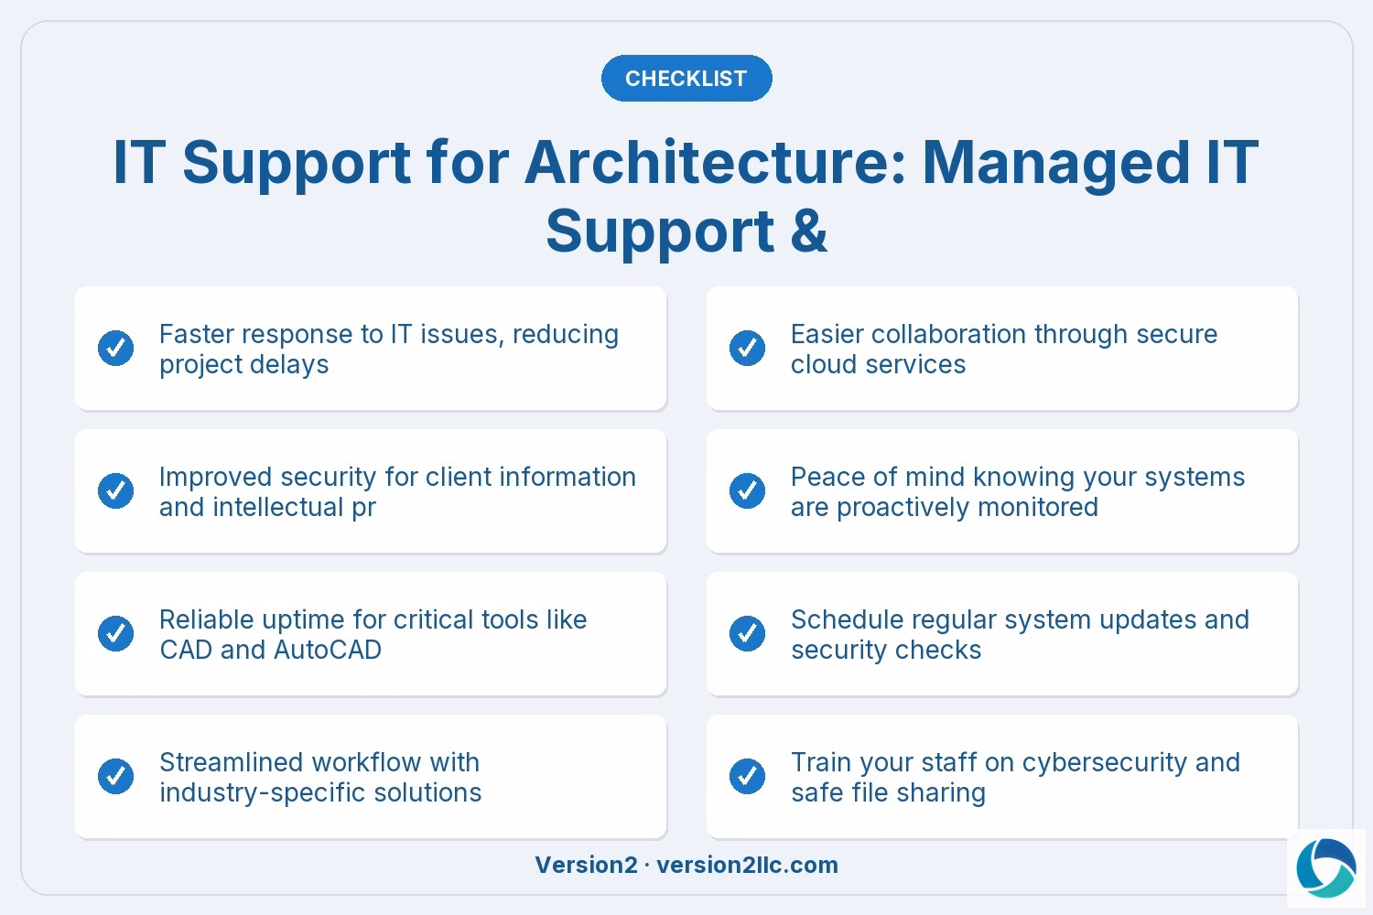1373x915 pixels.
Task: Click checkmark icon beside Peace of mind
Action: pos(748,491)
